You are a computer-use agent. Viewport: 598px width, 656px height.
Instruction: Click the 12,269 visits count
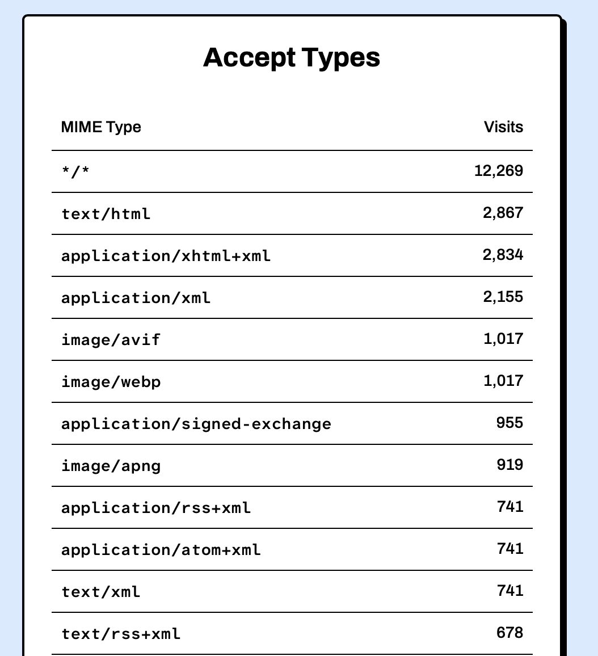(x=498, y=171)
